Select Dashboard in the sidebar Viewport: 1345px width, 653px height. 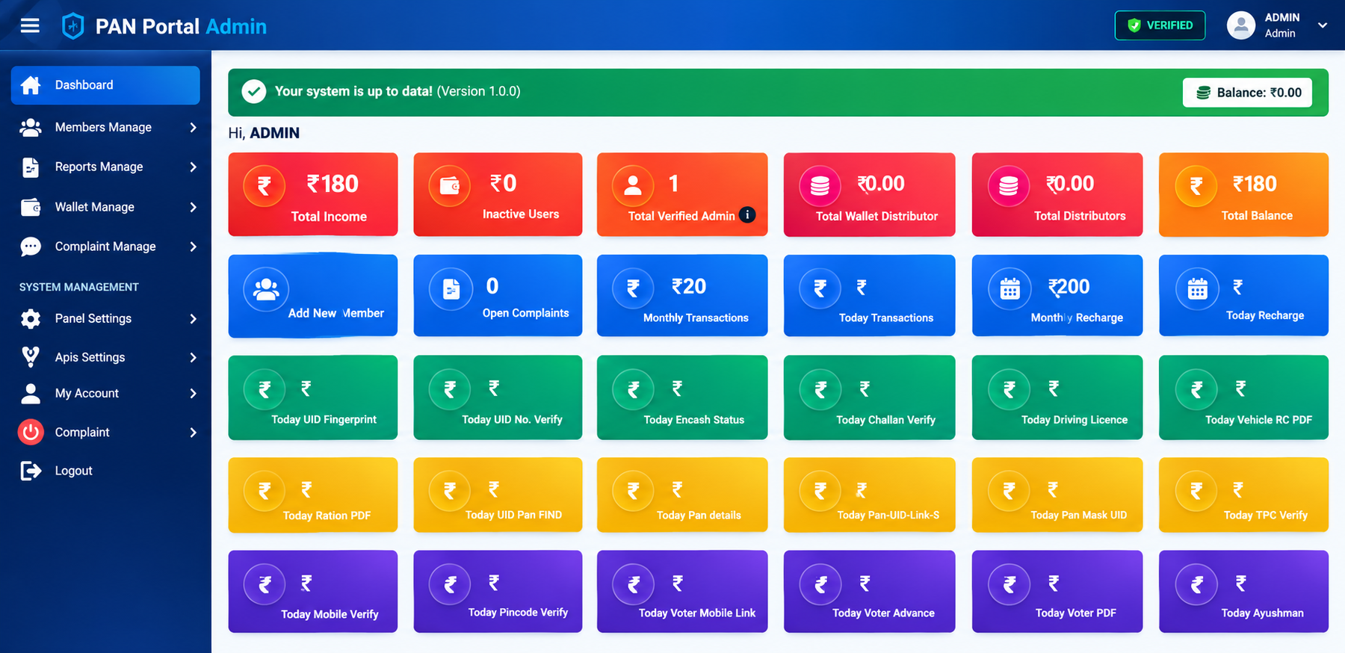[105, 85]
